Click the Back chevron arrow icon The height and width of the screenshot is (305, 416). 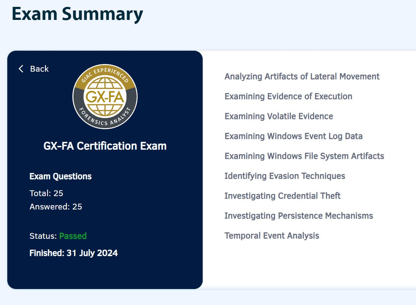[21, 69]
